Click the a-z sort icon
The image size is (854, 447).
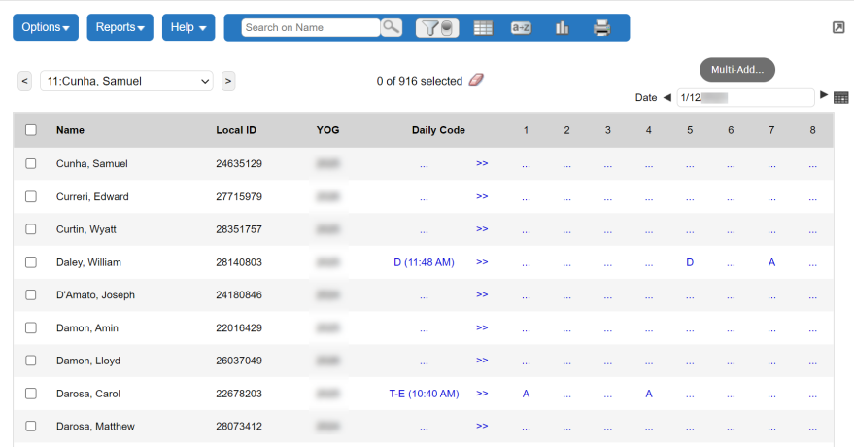521,28
